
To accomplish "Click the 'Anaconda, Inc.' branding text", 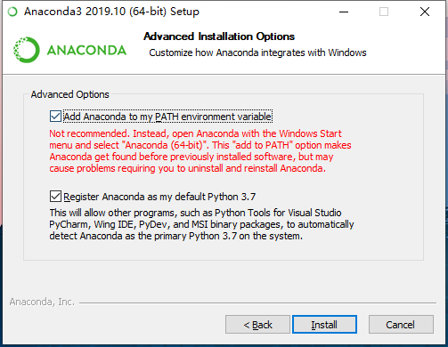I will pos(42,302).
